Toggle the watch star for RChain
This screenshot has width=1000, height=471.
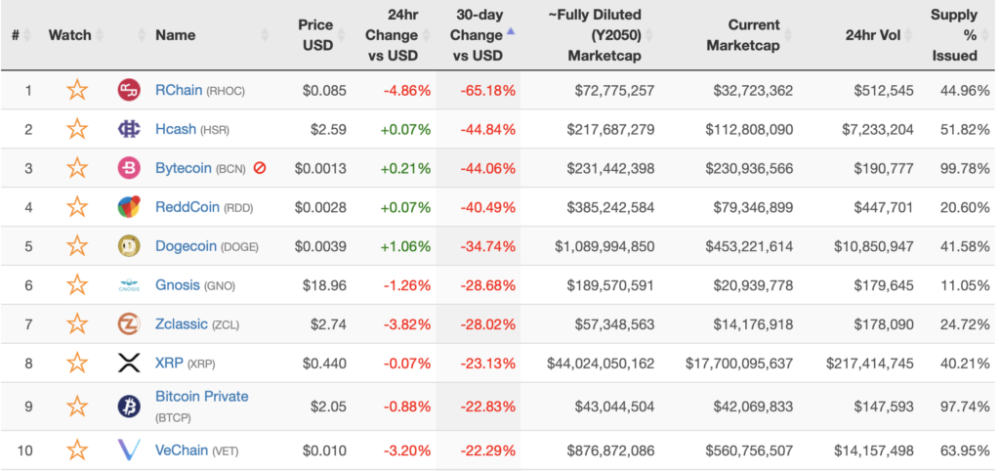[x=77, y=91]
